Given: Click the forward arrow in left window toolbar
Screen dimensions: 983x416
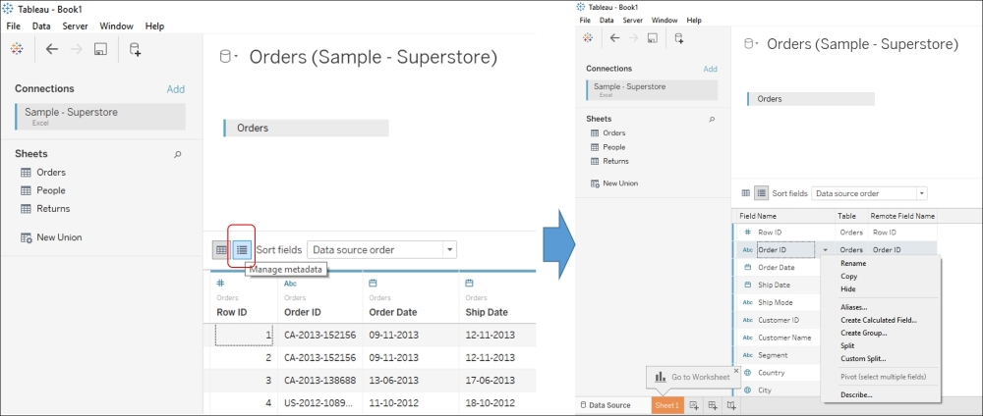Looking at the screenshot, I should point(77,49).
